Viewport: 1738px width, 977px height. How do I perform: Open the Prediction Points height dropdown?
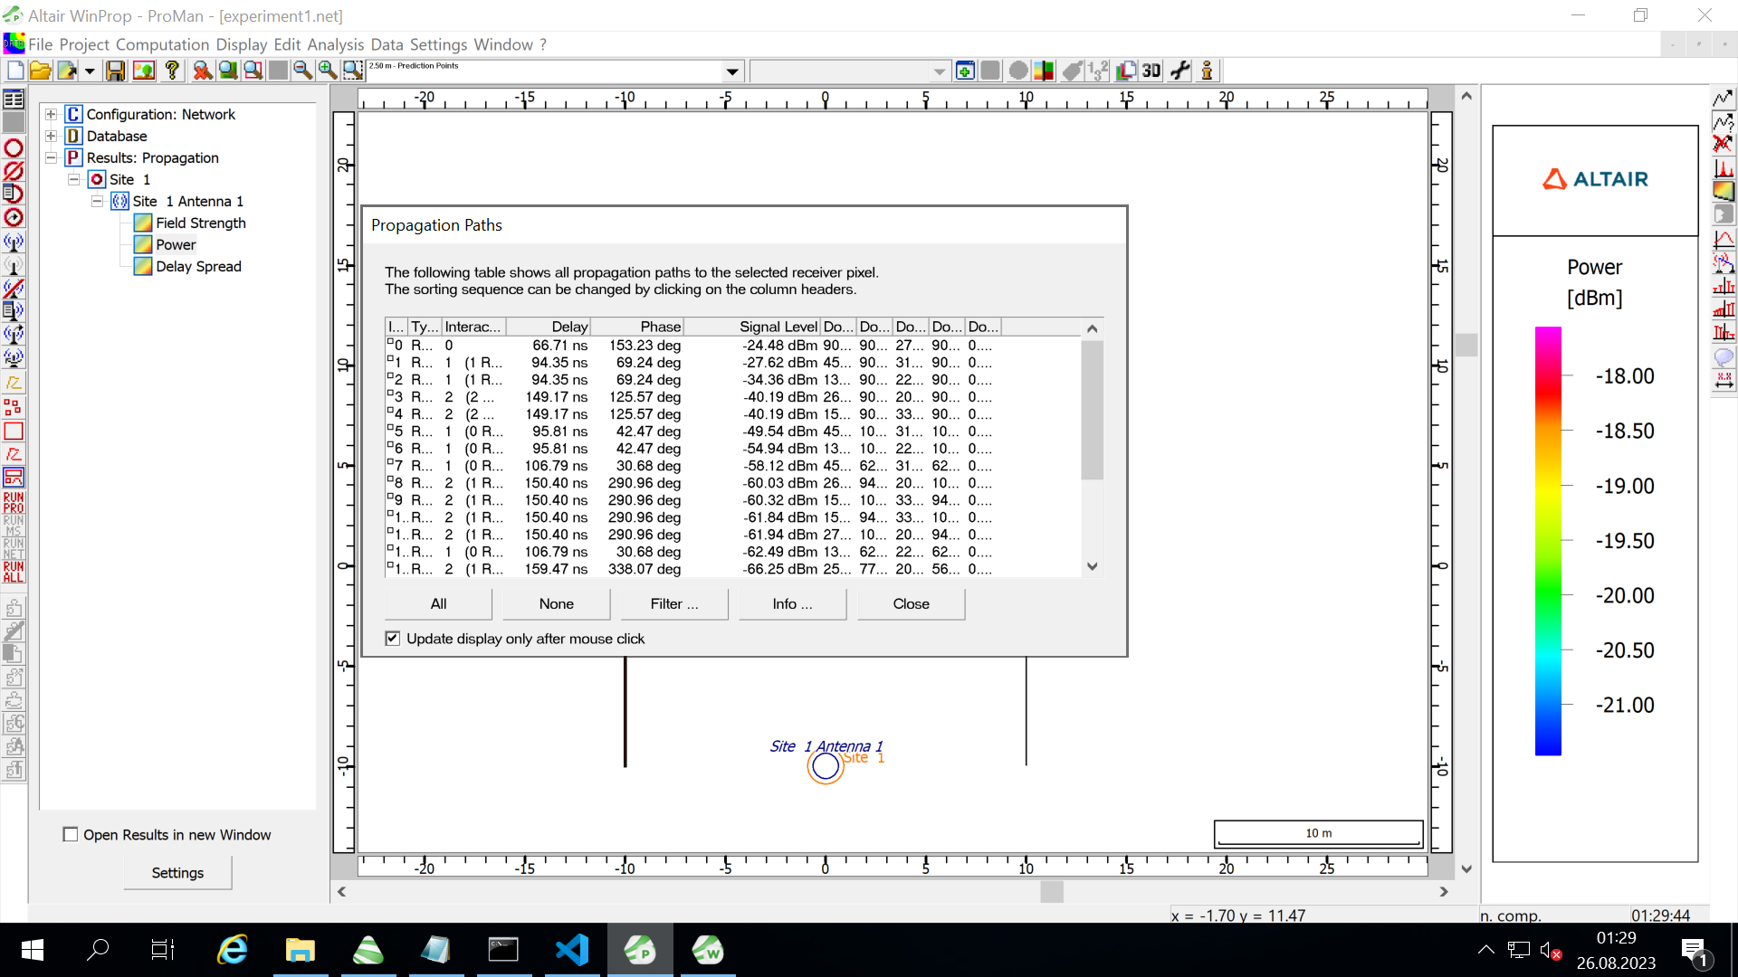tap(731, 71)
